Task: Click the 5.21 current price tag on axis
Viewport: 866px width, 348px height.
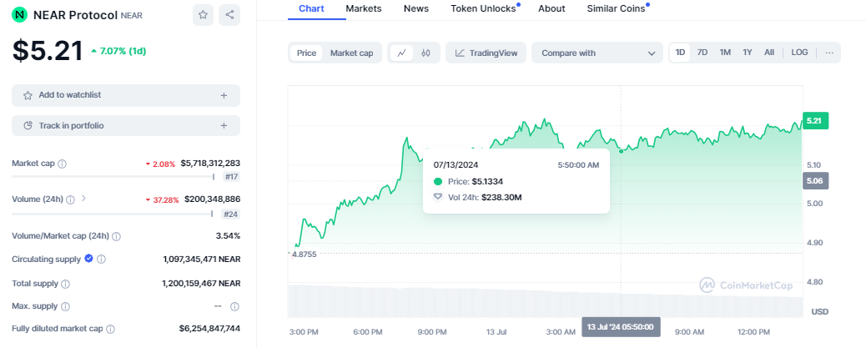Action: point(816,121)
